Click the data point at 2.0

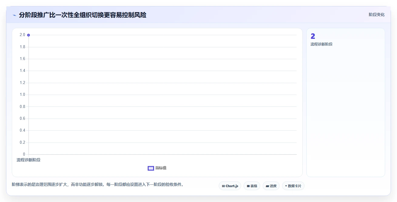pyautogui.click(x=29, y=35)
